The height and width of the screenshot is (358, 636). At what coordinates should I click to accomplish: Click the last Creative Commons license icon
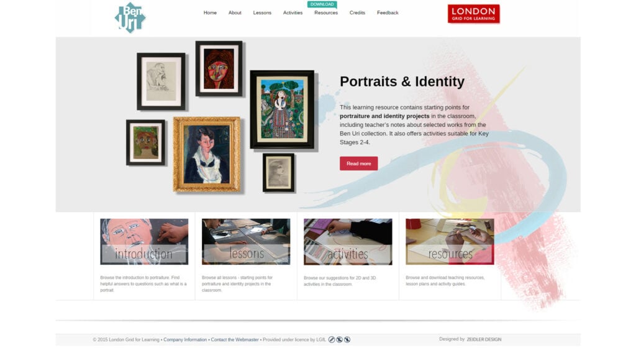tap(347, 340)
